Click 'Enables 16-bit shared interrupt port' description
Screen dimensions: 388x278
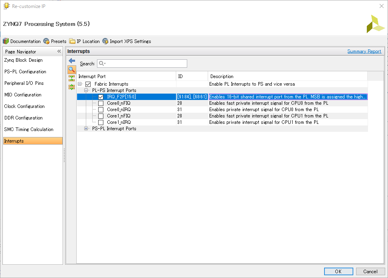[x=288, y=97]
